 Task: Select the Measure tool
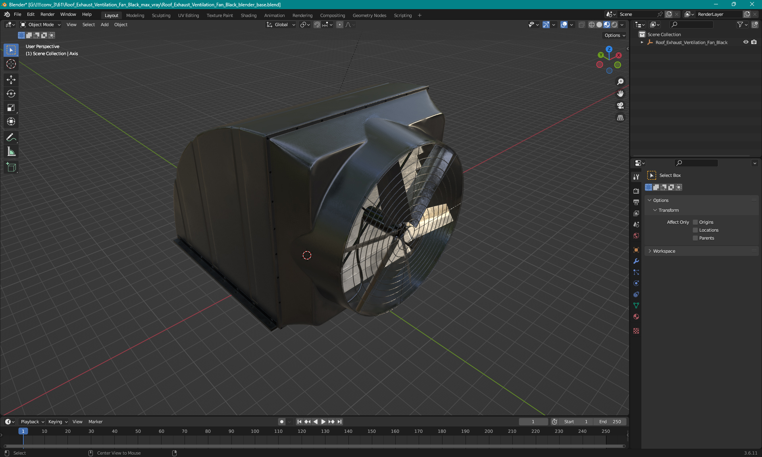tap(11, 152)
